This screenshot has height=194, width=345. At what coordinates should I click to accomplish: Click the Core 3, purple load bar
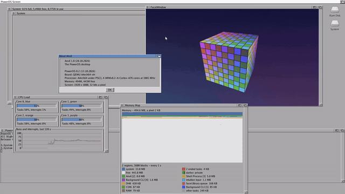(81, 120)
